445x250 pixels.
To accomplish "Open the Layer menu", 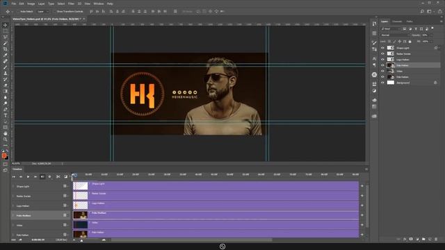I will tap(42, 3).
